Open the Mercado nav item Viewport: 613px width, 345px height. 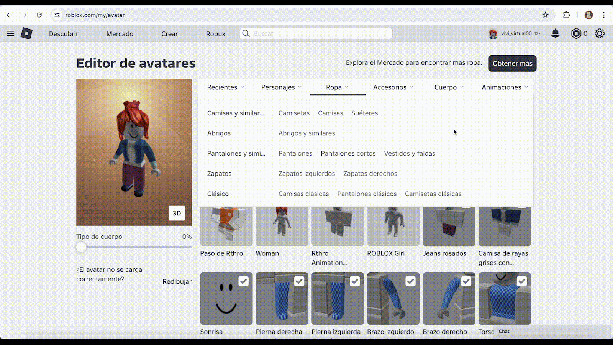click(120, 34)
